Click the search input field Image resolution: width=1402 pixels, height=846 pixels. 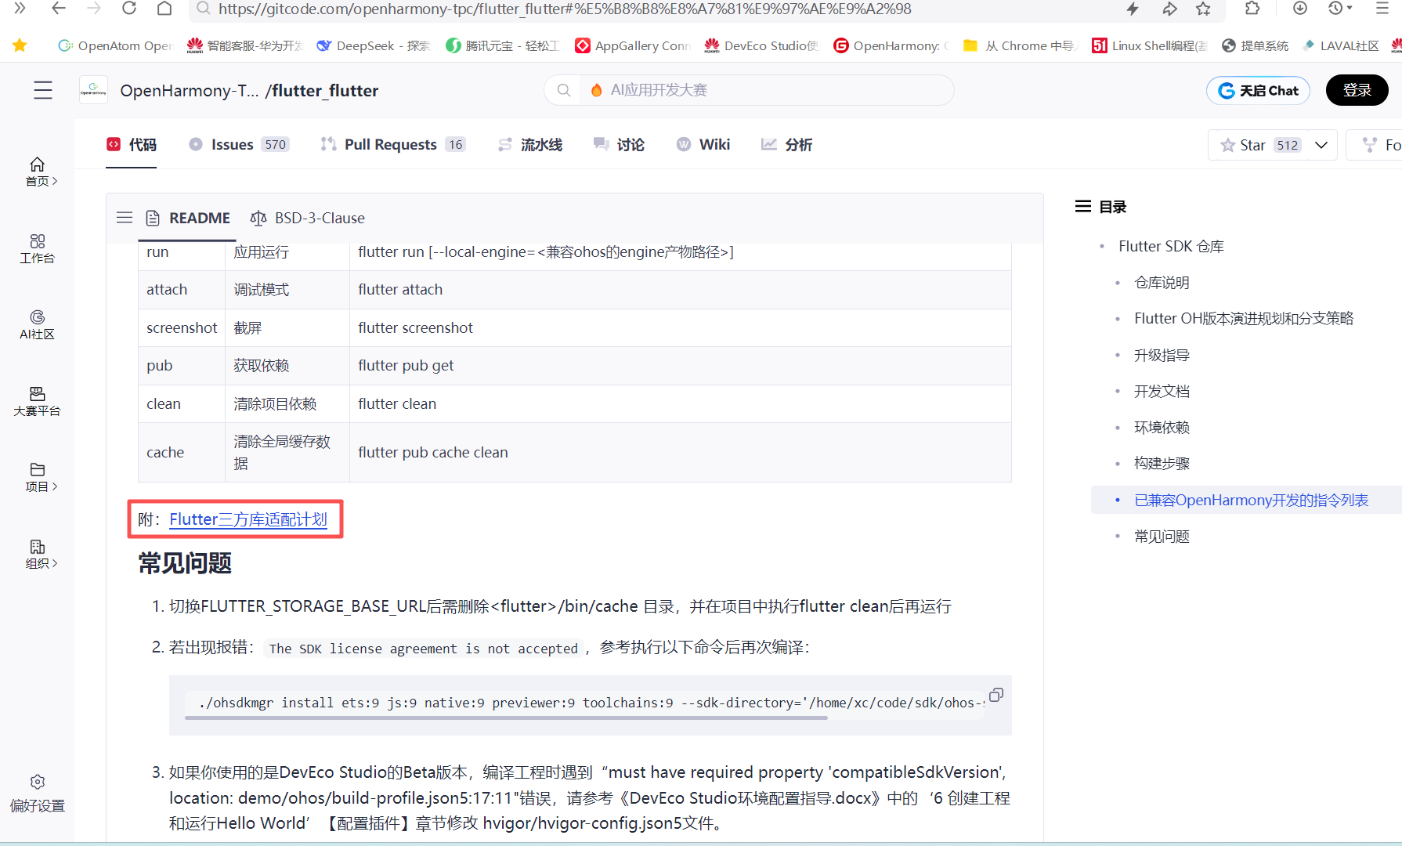coord(764,90)
